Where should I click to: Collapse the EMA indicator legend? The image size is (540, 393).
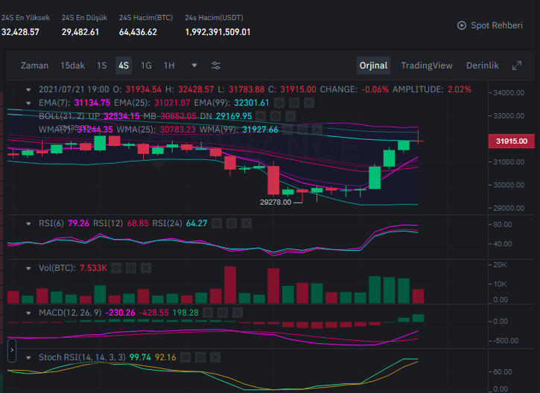[28, 103]
